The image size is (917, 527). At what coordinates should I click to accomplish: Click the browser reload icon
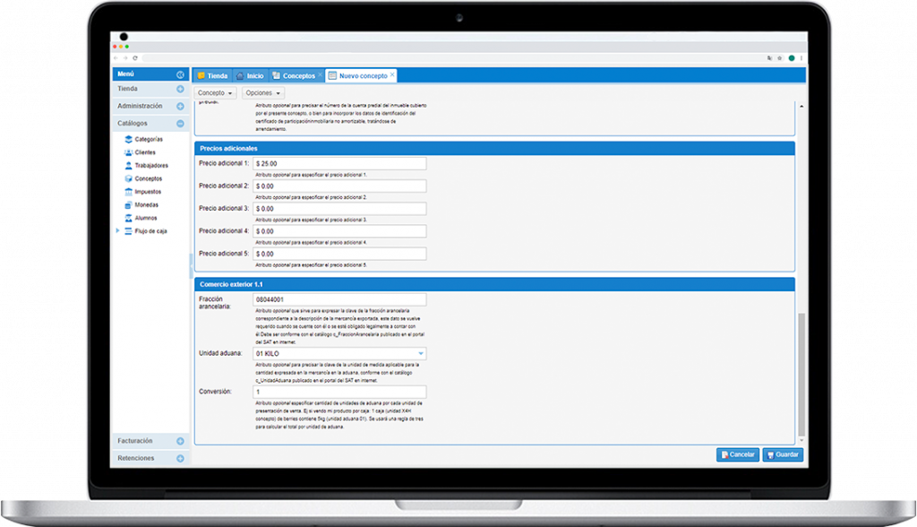pyautogui.click(x=135, y=58)
